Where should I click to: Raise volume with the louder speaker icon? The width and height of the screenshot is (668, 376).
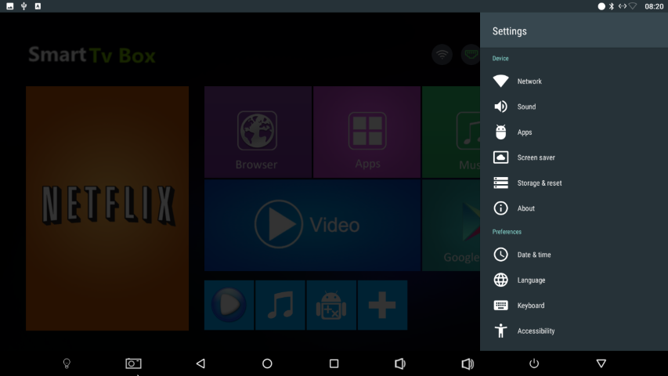468,363
